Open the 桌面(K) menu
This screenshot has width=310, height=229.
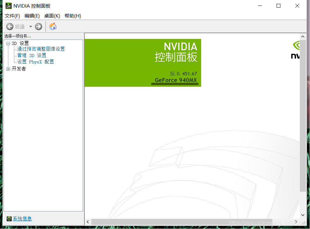pyautogui.click(x=52, y=16)
